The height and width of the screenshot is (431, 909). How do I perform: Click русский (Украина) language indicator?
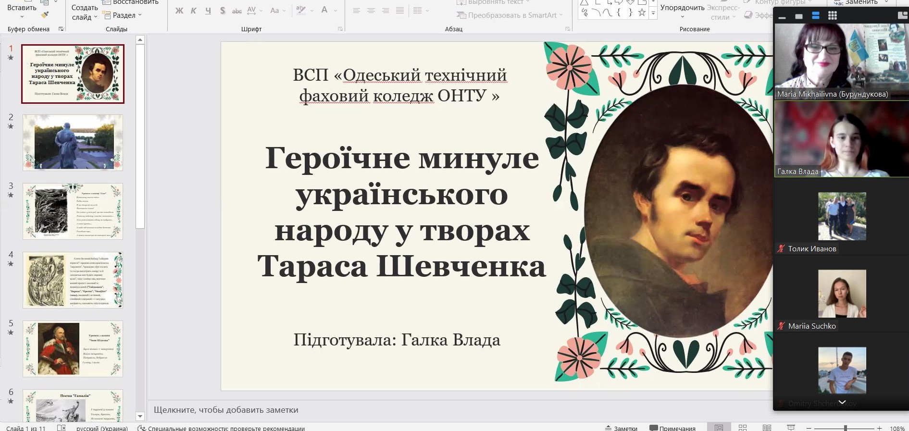tap(102, 428)
